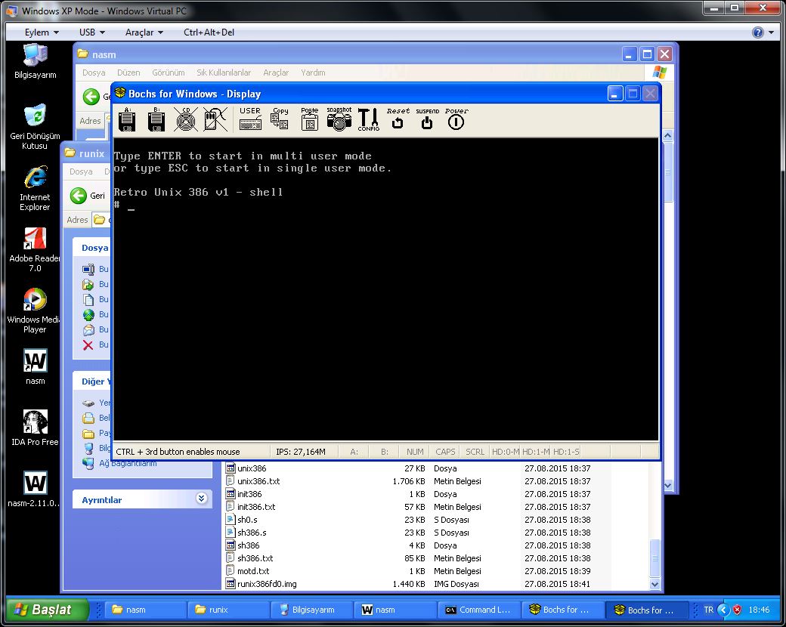786x627 pixels.
Task: Click language indicator TR in tray
Action: pos(708,610)
